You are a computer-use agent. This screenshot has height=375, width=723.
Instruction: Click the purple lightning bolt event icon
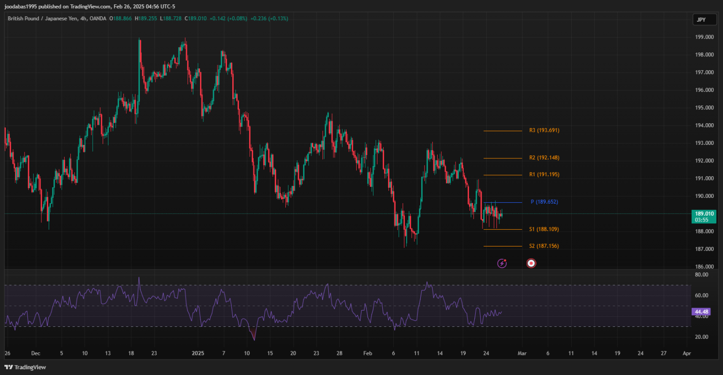(x=502, y=263)
